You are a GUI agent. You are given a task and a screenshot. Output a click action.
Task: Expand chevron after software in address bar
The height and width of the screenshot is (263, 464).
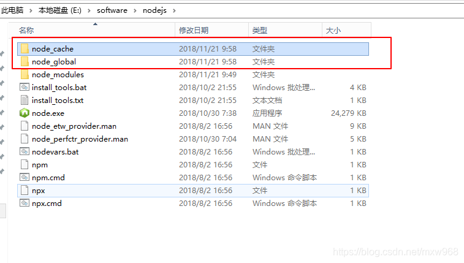pyautogui.click(x=135, y=10)
